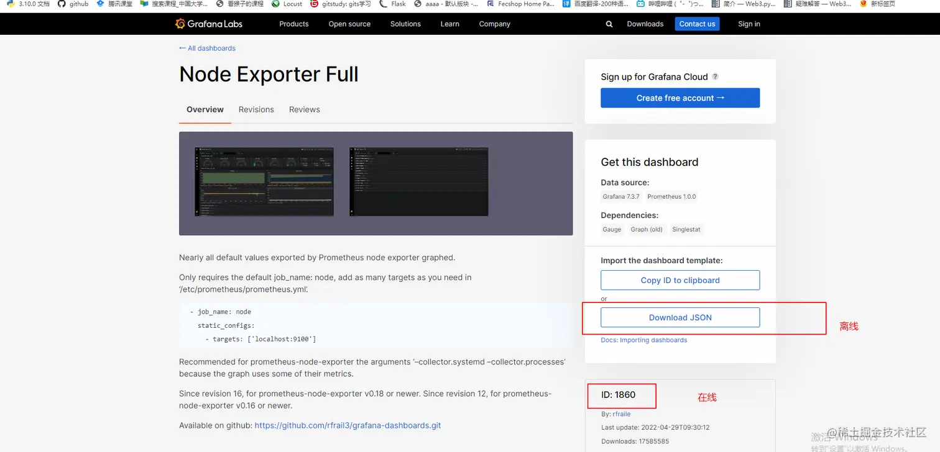
Task: Open the rfraile author link
Action: 622,414
